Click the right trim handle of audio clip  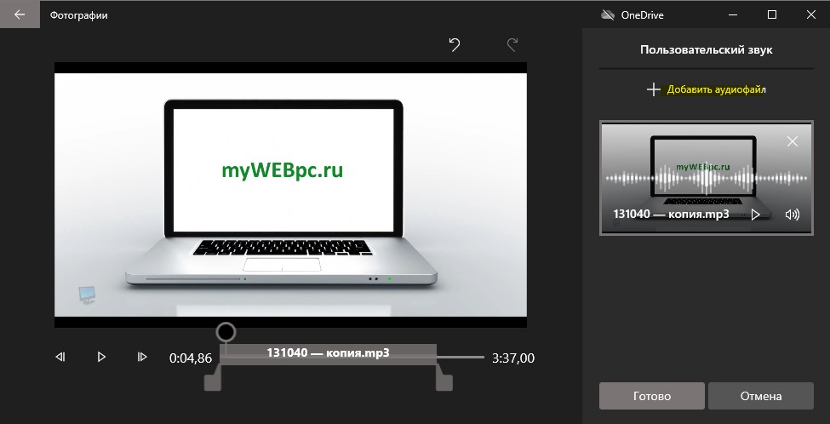(444, 382)
